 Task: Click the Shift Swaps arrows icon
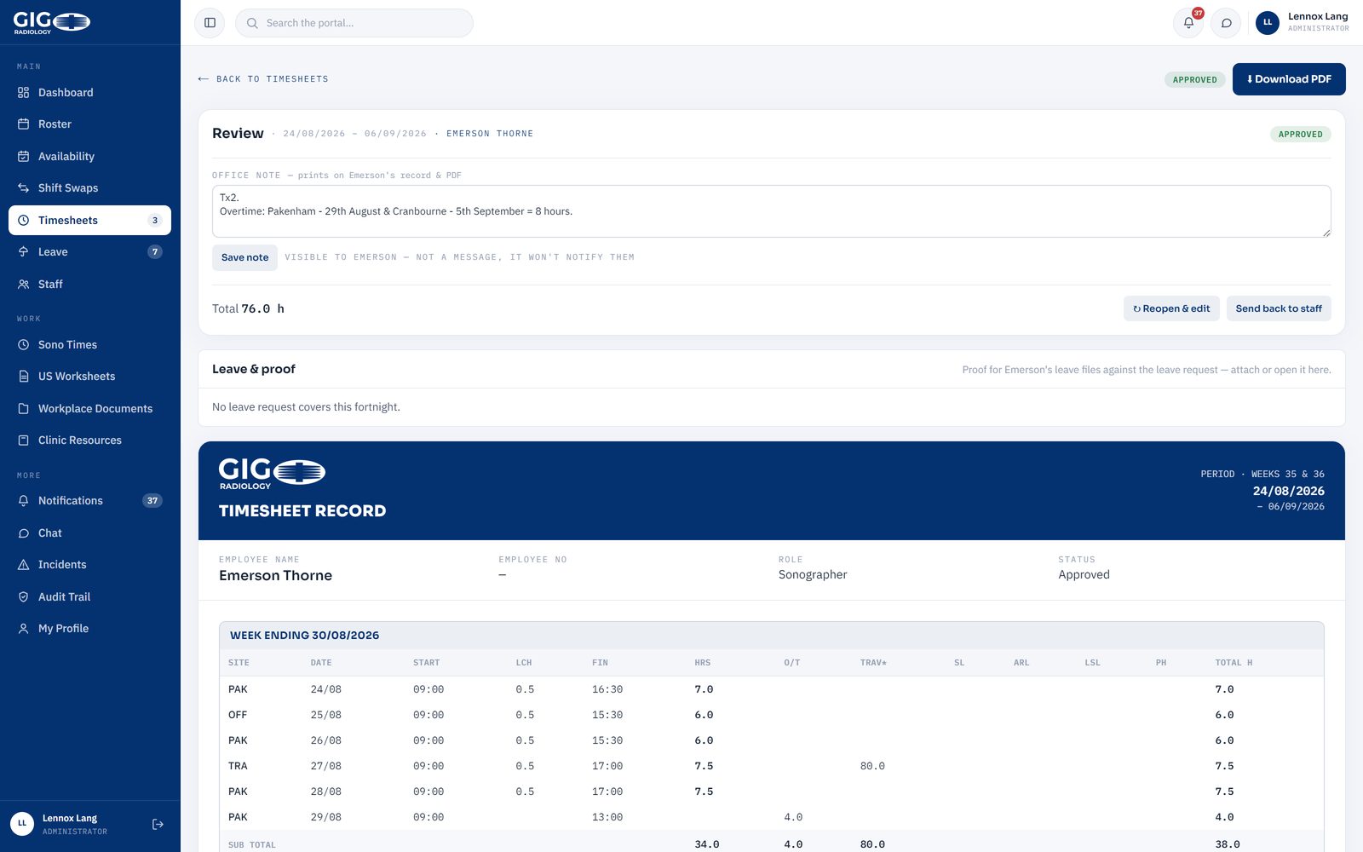(x=24, y=188)
